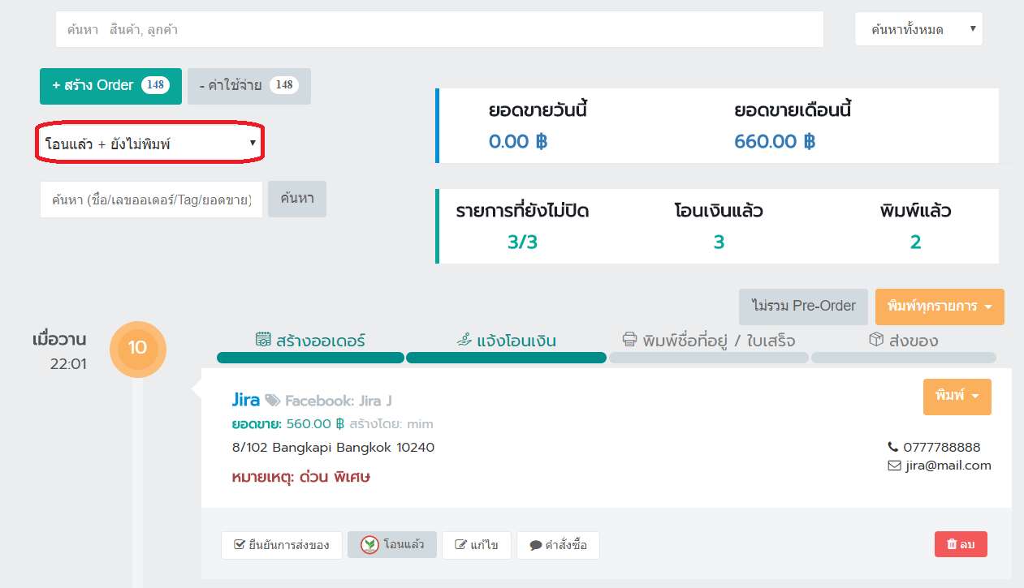Viewport: 1024px width, 588px height.
Task: Click the calendar icon beside สร้างออเดอร์
Action: pos(262,340)
